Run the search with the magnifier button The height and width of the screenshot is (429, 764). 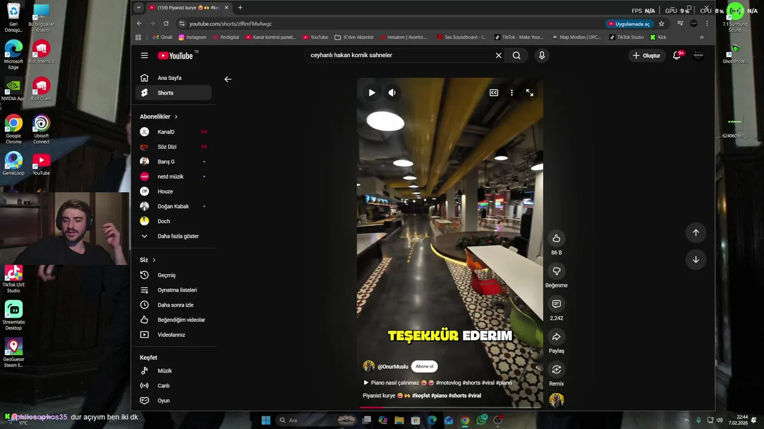point(516,55)
